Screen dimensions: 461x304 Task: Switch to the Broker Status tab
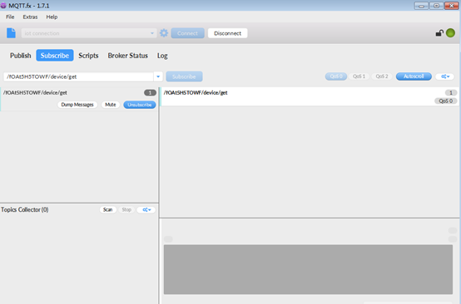[127, 56]
